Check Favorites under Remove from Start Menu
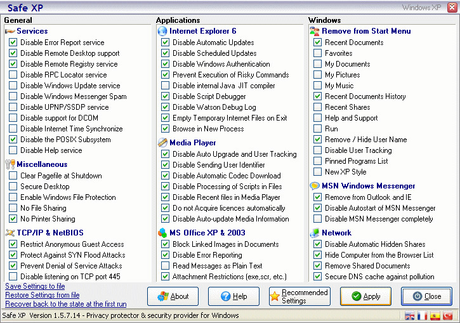Screen dimensions: 460x323 pos(317,53)
